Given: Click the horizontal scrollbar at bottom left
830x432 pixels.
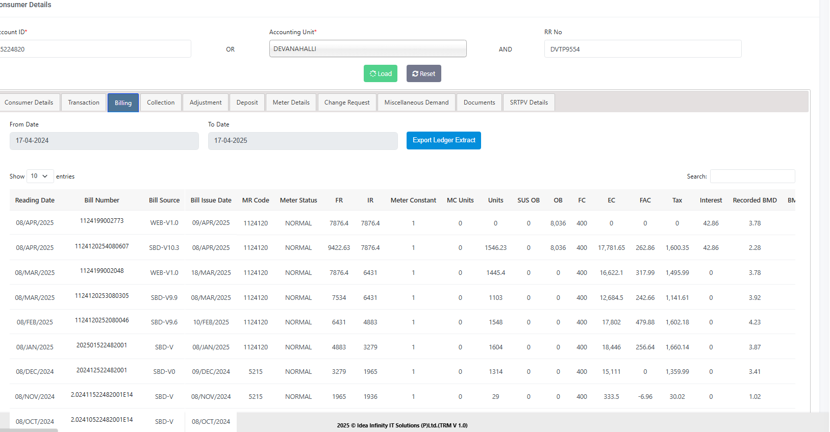Looking at the screenshot, I should [29, 430].
